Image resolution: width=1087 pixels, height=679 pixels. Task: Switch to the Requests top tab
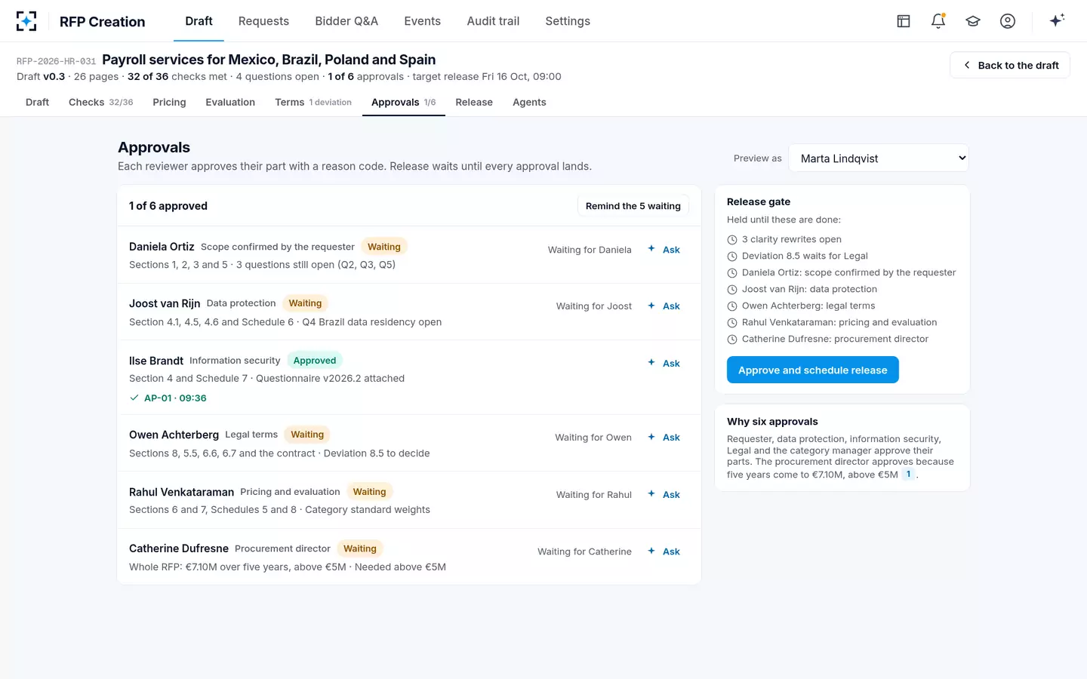point(263,21)
